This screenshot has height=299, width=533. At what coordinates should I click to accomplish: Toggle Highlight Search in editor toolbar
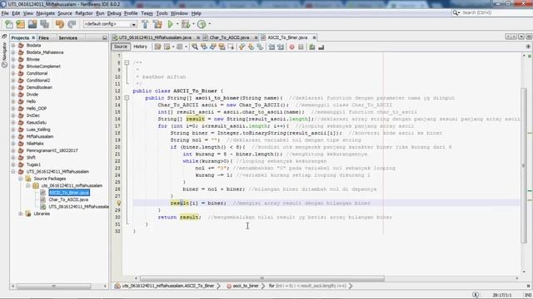click(x=222, y=47)
